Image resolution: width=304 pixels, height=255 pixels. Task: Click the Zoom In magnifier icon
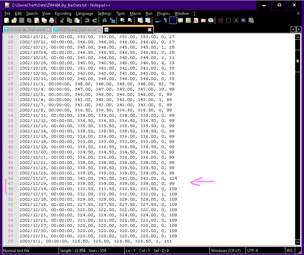coord(122,20)
